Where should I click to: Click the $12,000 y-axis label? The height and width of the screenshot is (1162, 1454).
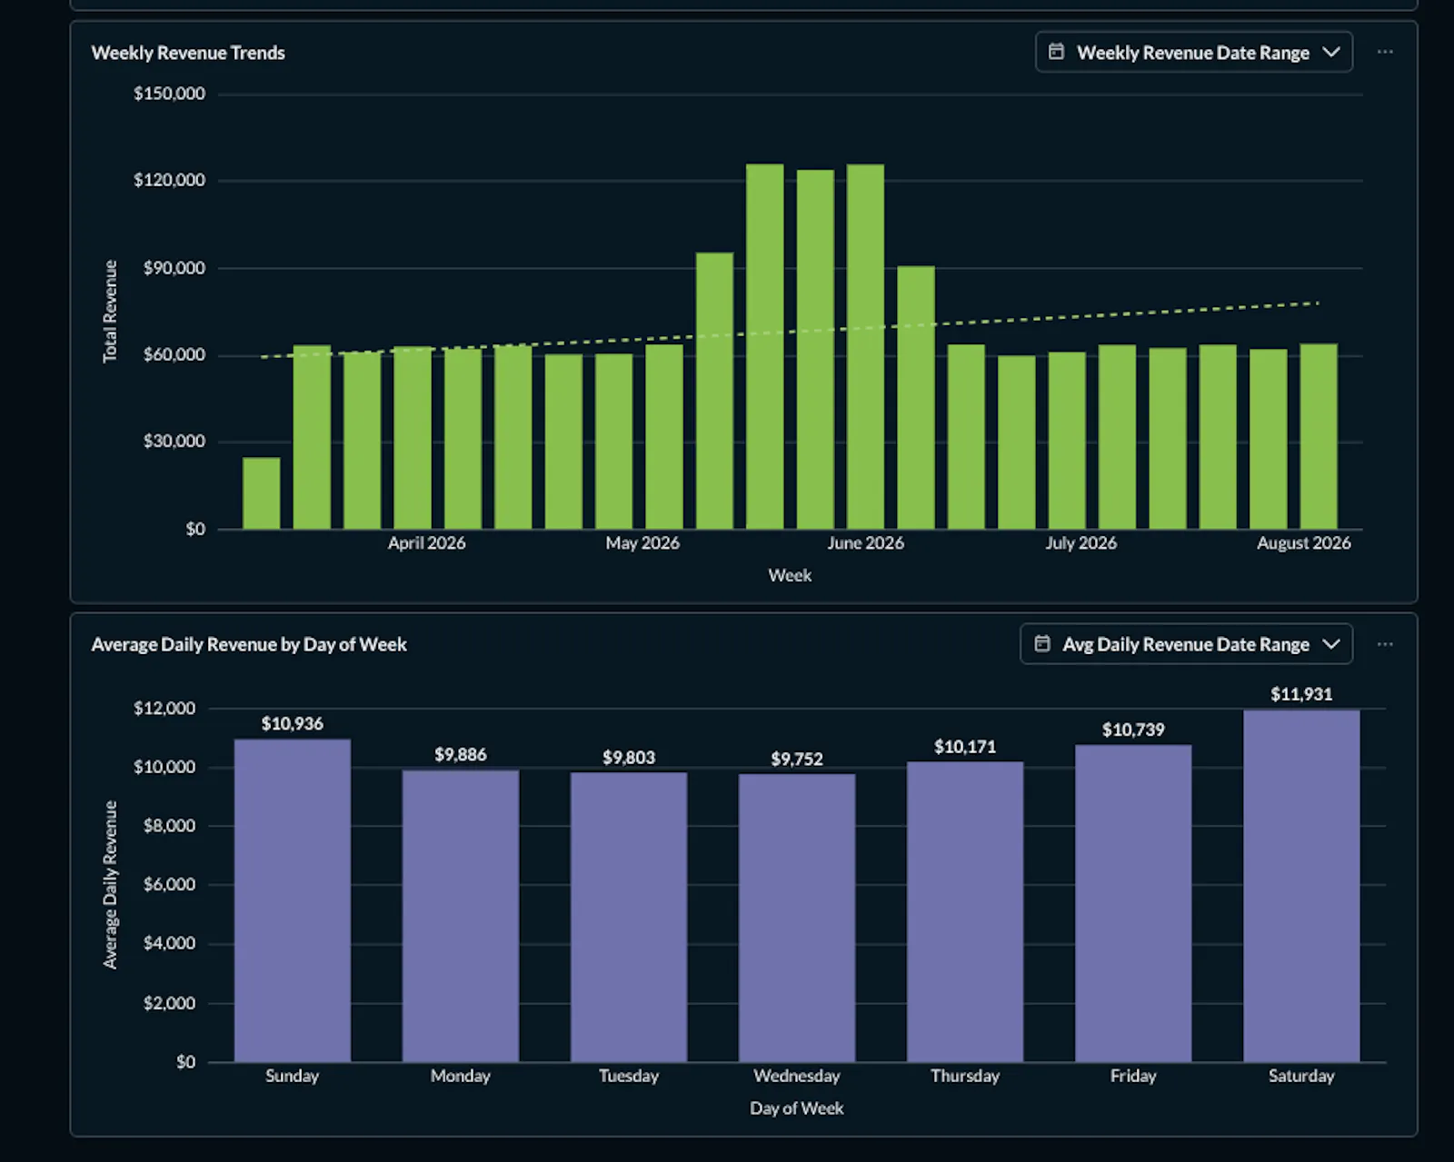(164, 708)
